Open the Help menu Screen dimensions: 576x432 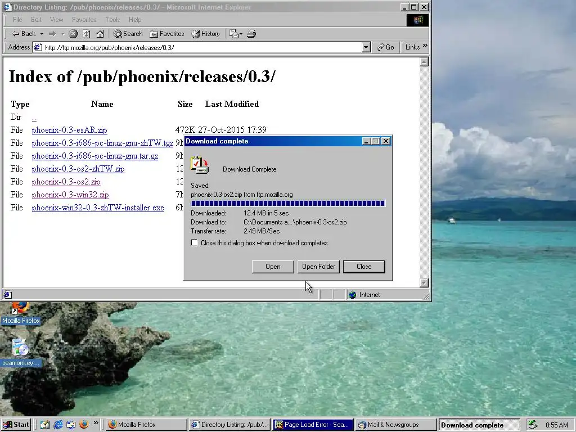coord(135,20)
